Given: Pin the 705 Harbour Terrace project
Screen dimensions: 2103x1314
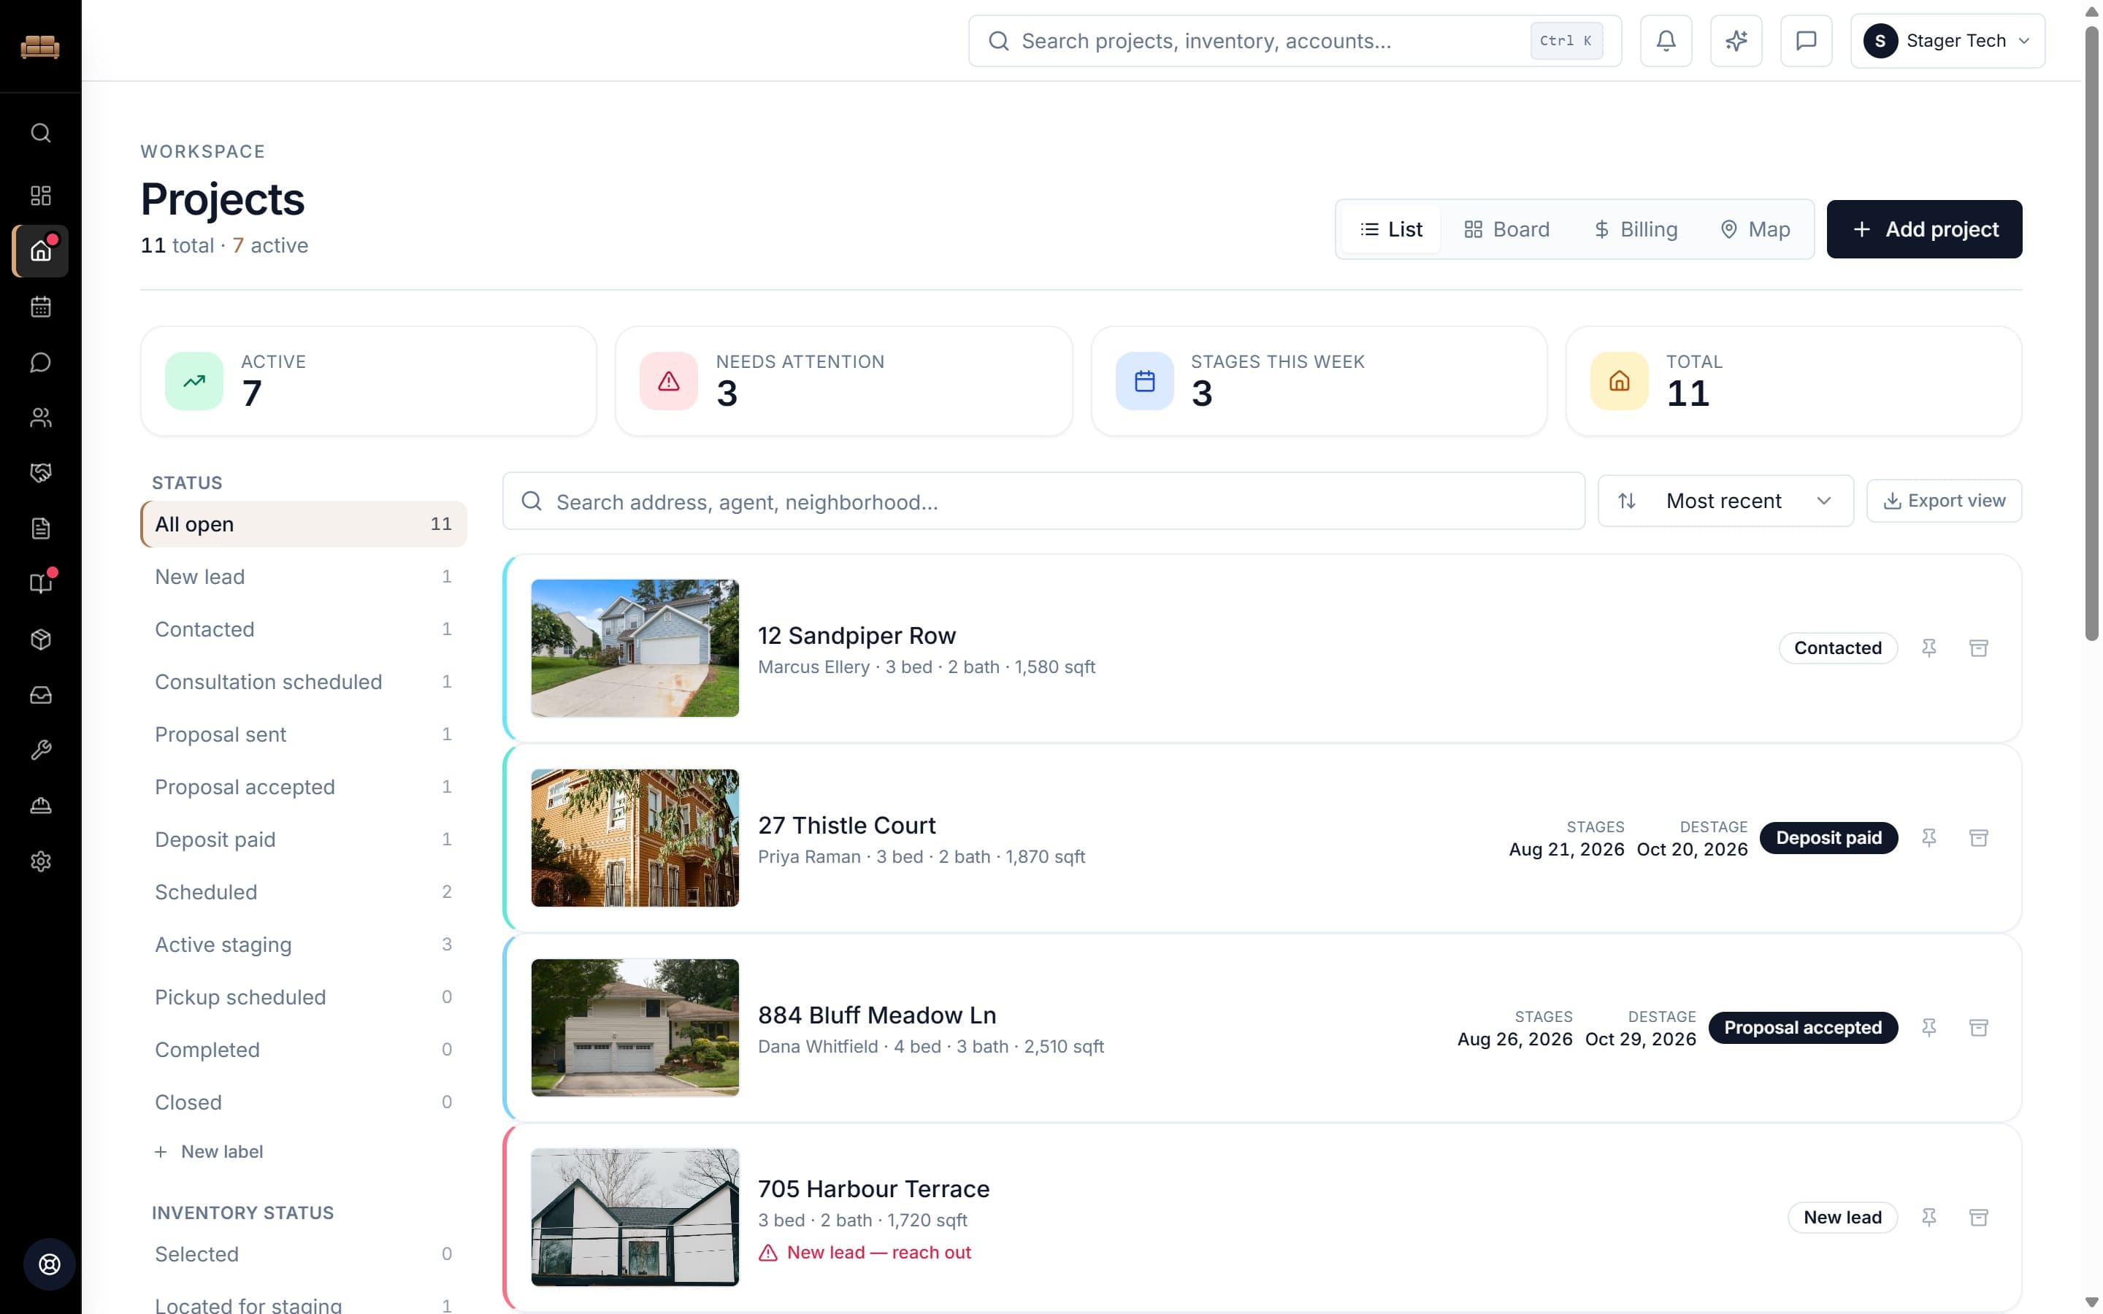Looking at the screenshot, I should point(1928,1218).
